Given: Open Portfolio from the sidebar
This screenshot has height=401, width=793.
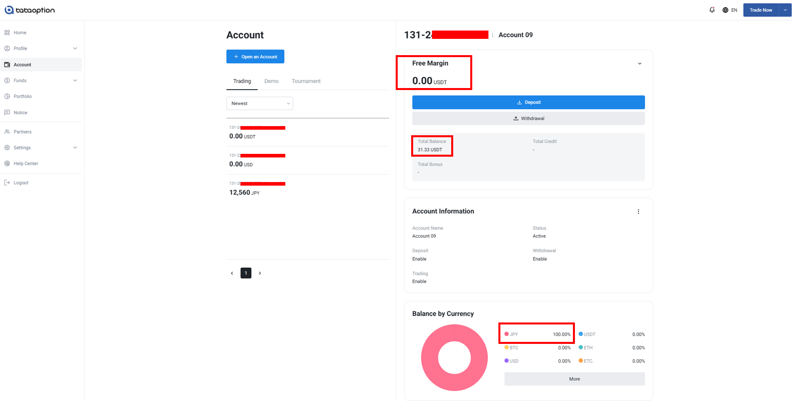Looking at the screenshot, I should point(23,96).
